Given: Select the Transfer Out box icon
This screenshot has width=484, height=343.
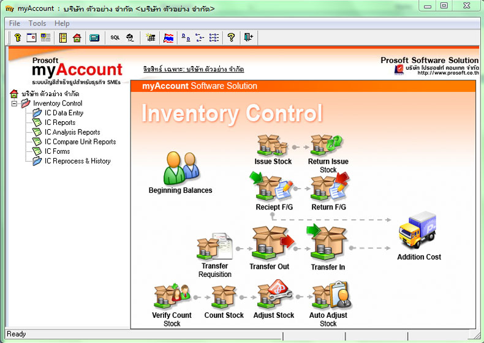Looking at the screenshot, I should (272, 243).
